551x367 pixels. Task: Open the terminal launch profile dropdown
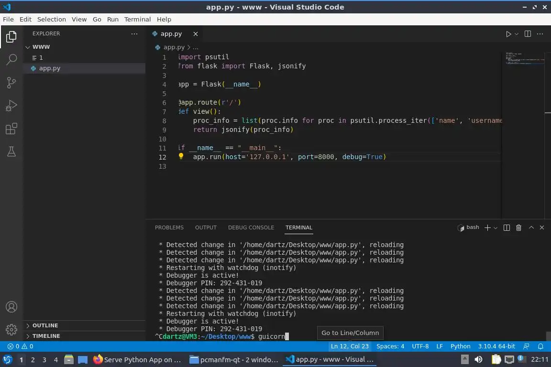[x=496, y=227]
